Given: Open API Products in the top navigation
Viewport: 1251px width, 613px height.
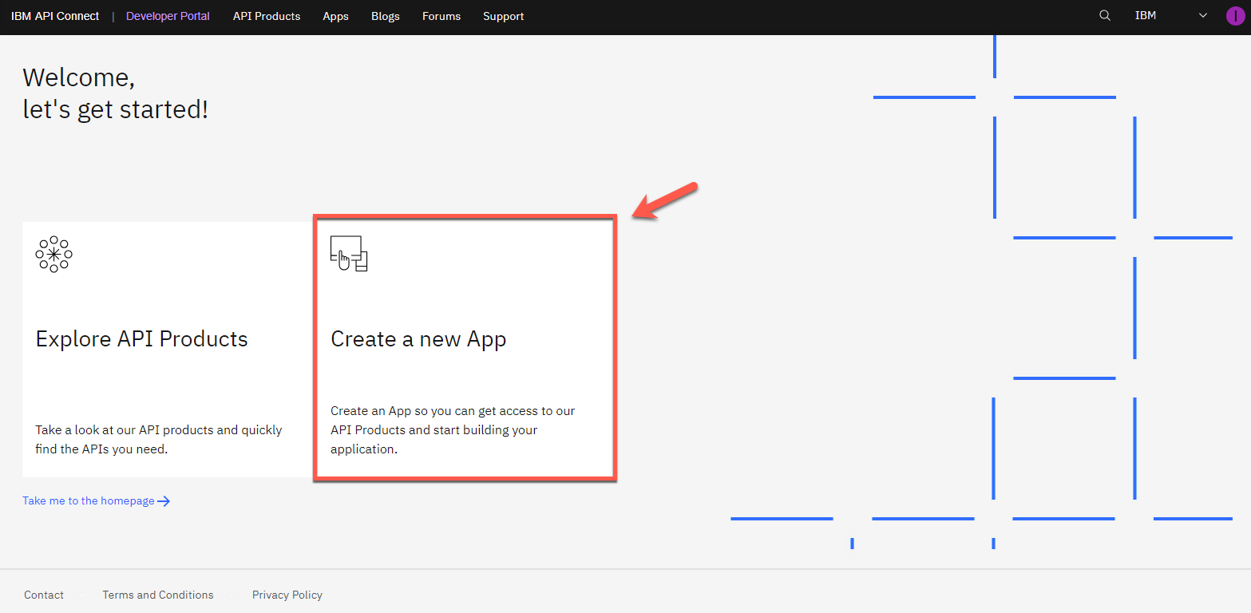Looking at the screenshot, I should pyautogui.click(x=267, y=16).
